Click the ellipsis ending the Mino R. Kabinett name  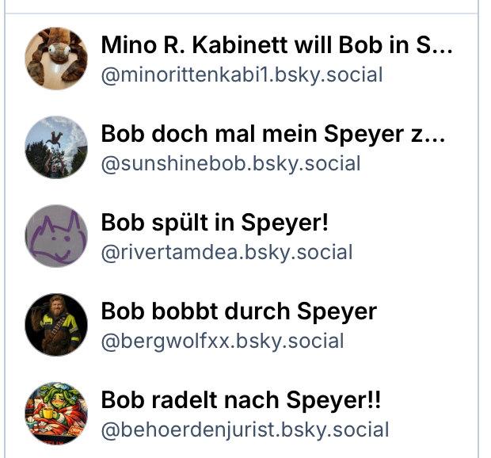443,48
